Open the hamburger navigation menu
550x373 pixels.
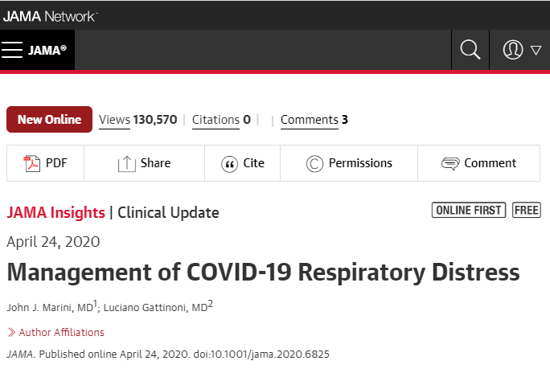12,50
